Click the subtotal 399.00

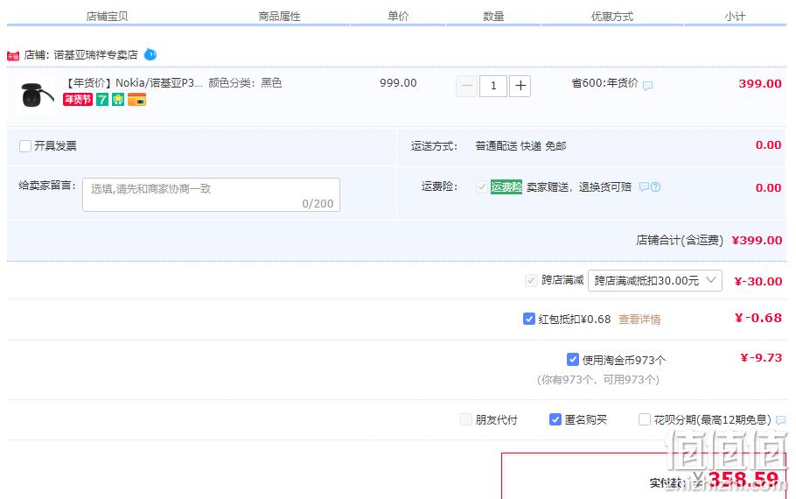(760, 84)
